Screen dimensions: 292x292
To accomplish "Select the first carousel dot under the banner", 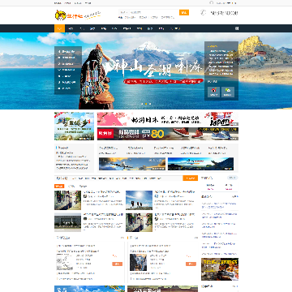I will coord(142,104).
